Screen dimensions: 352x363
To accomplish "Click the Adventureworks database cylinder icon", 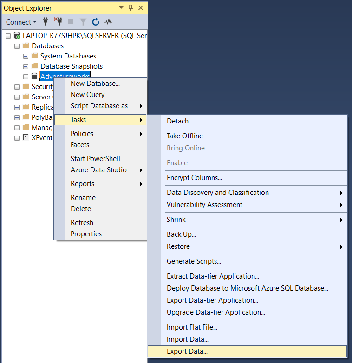I will 34,76.
